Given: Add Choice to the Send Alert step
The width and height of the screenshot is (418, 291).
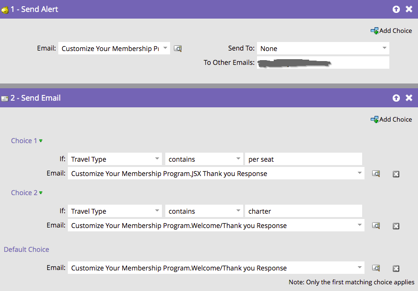Looking at the screenshot, I should tap(391, 31).
